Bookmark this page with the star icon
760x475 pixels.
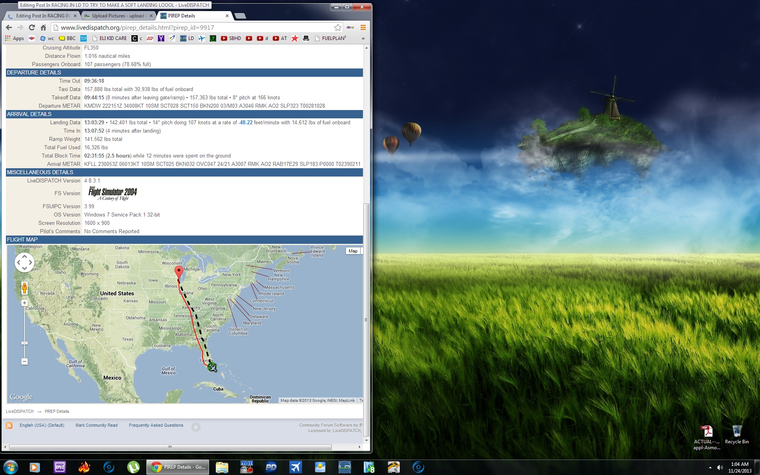pos(338,27)
